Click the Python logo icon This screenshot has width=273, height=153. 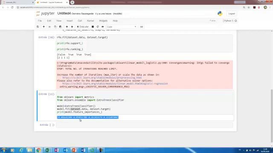(x=220, y=14)
